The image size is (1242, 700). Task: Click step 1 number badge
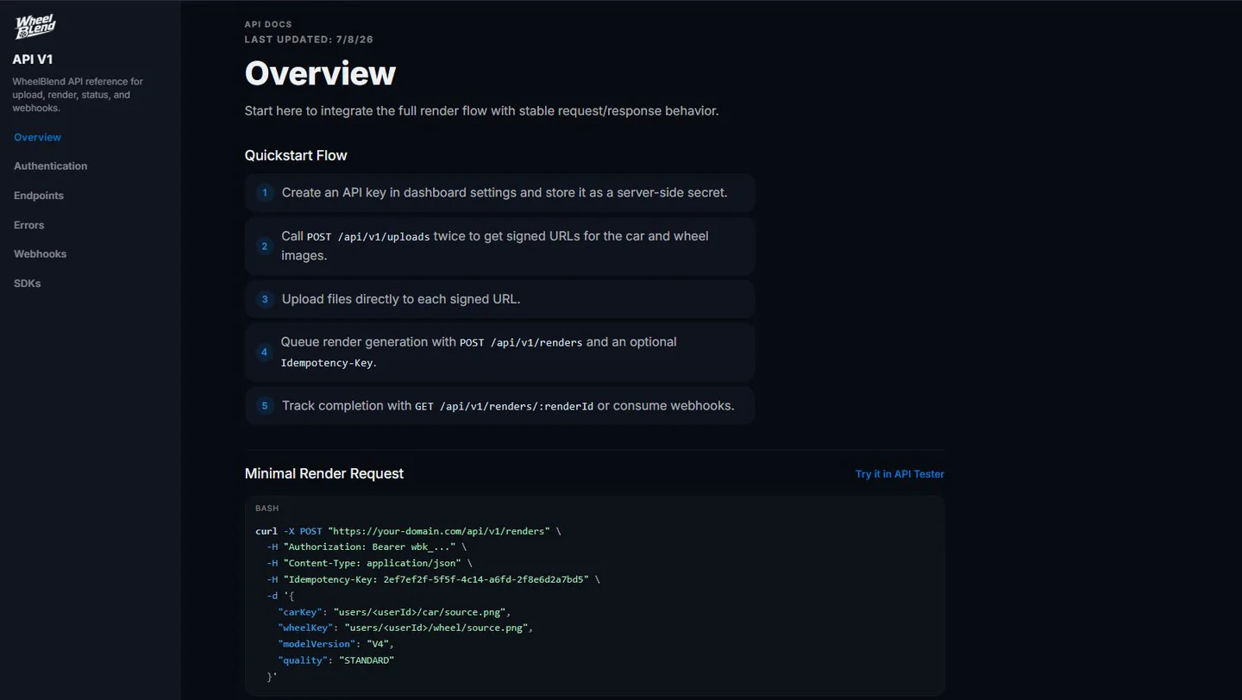pyautogui.click(x=265, y=192)
